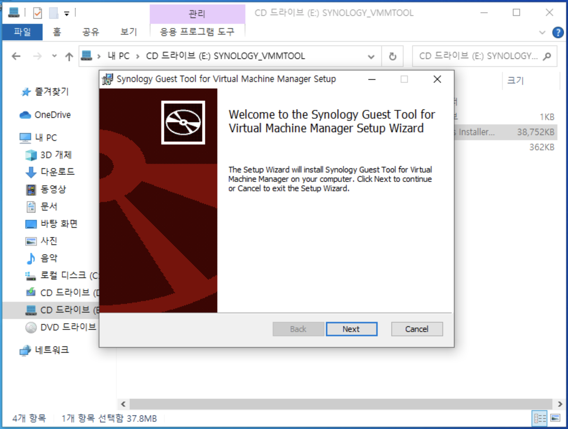This screenshot has width=568, height=429.
Task: Open the 파일 menu in Explorer ribbon
Action: coord(22,32)
